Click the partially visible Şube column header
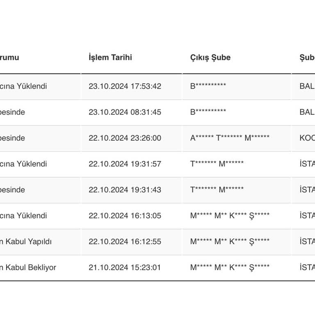 307,57
